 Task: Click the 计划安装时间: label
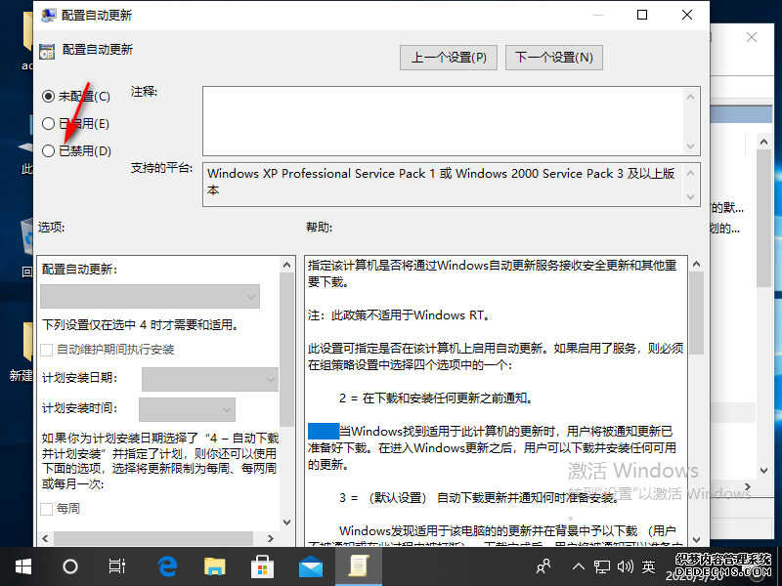coord(80,408)
